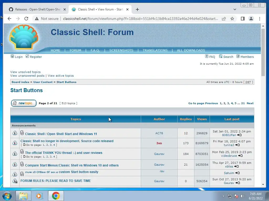Open the FORUM navigation item
The width and height of the screenshot is (269, 201).
coord(75,51)
